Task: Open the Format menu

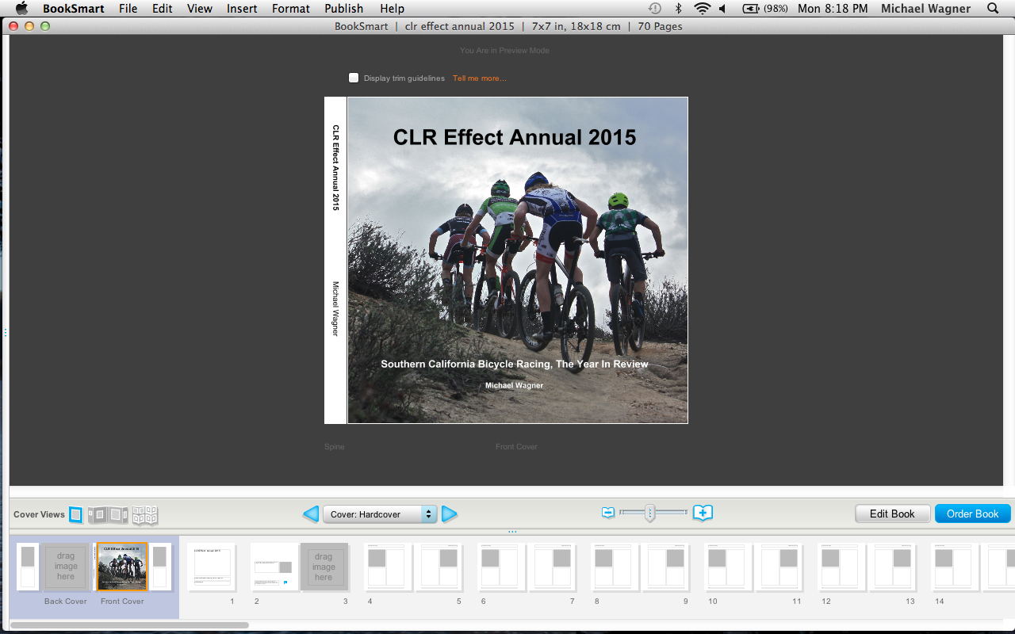Action: point(291,9)
